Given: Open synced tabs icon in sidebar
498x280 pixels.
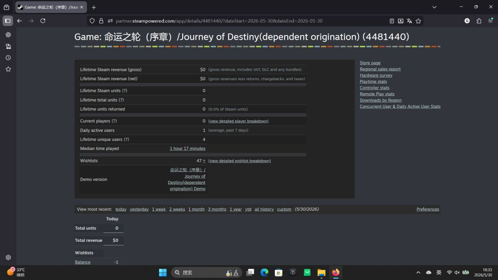Looking at the screenshot, I should 8,47.
